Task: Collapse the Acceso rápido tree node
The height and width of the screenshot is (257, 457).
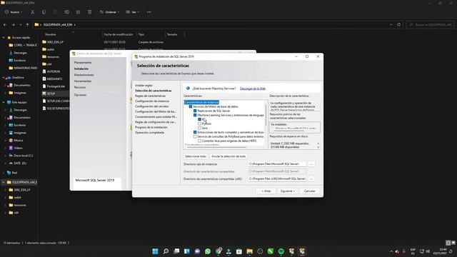Action: 4,38
